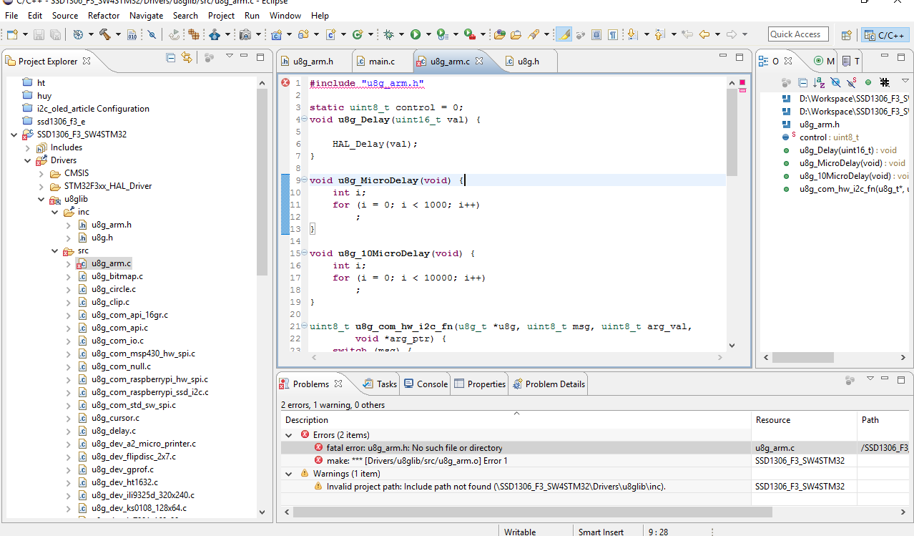
Task: Click the Build hammer icon
Action: point(104,34)
